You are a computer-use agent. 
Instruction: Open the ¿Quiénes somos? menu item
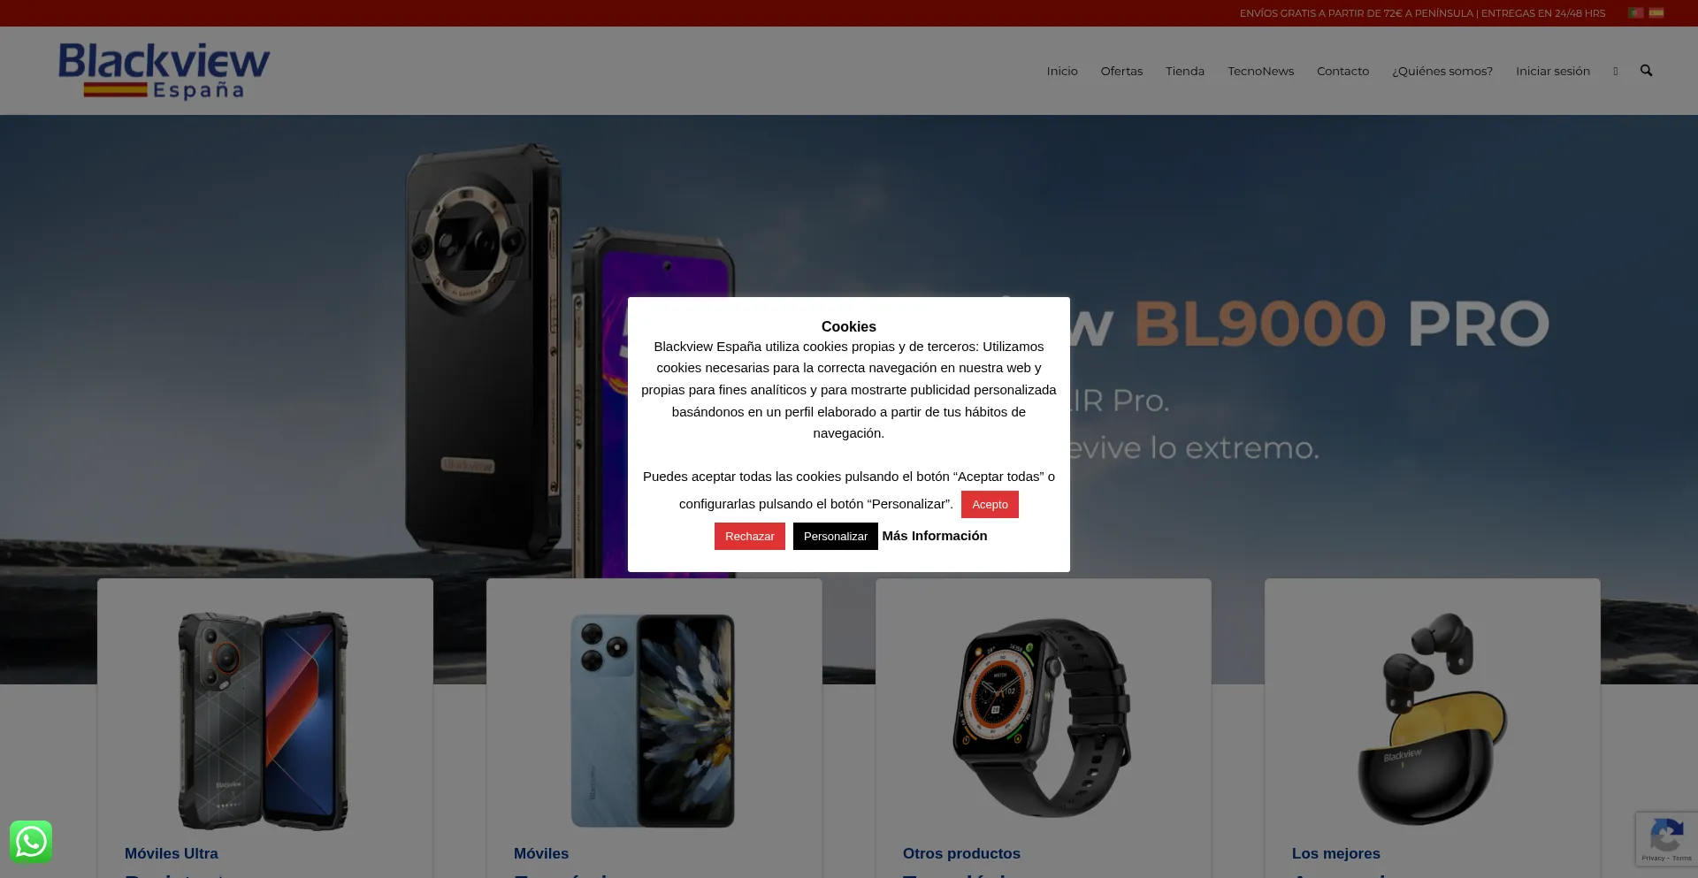1442,71
